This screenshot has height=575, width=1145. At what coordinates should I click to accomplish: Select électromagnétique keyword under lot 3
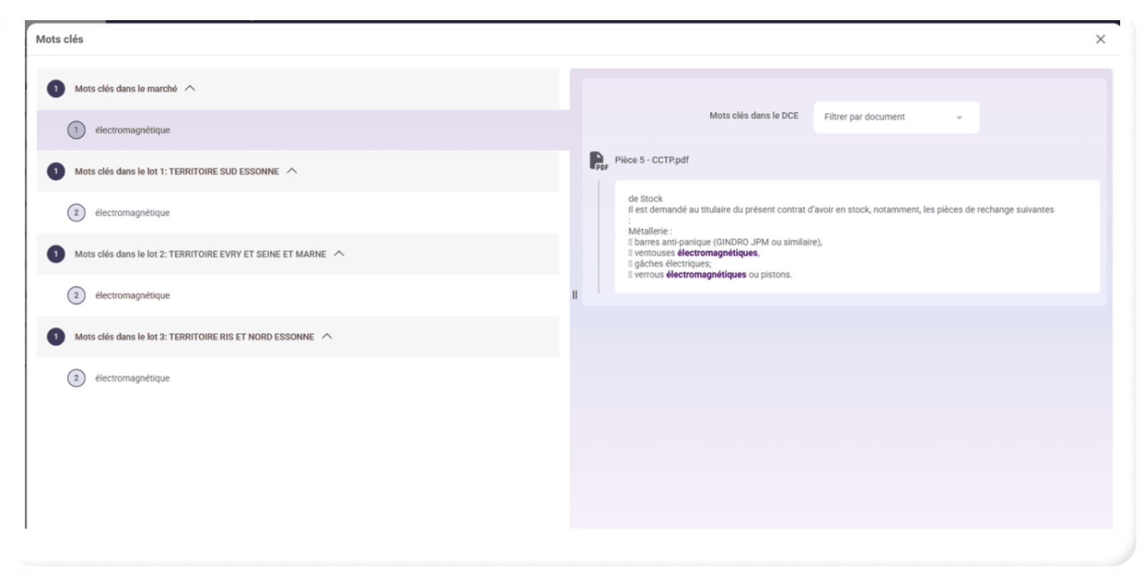pos(132,378)
